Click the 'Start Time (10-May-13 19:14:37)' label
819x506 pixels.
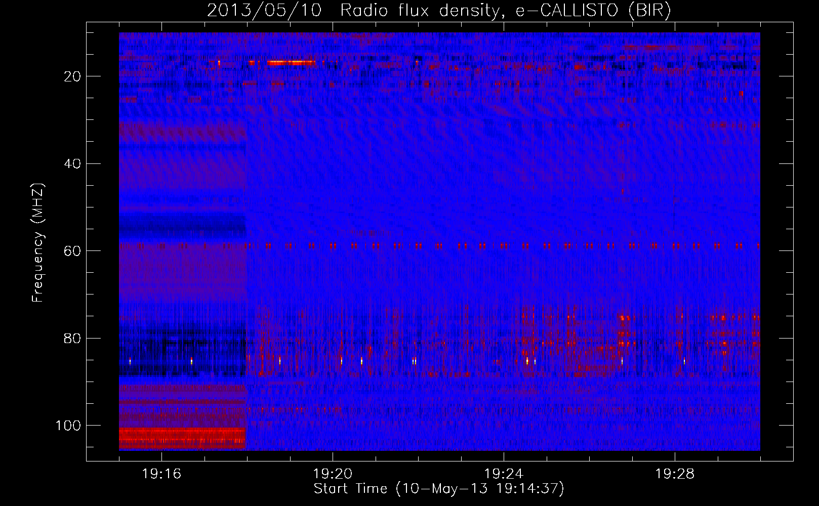click(439, 489)
